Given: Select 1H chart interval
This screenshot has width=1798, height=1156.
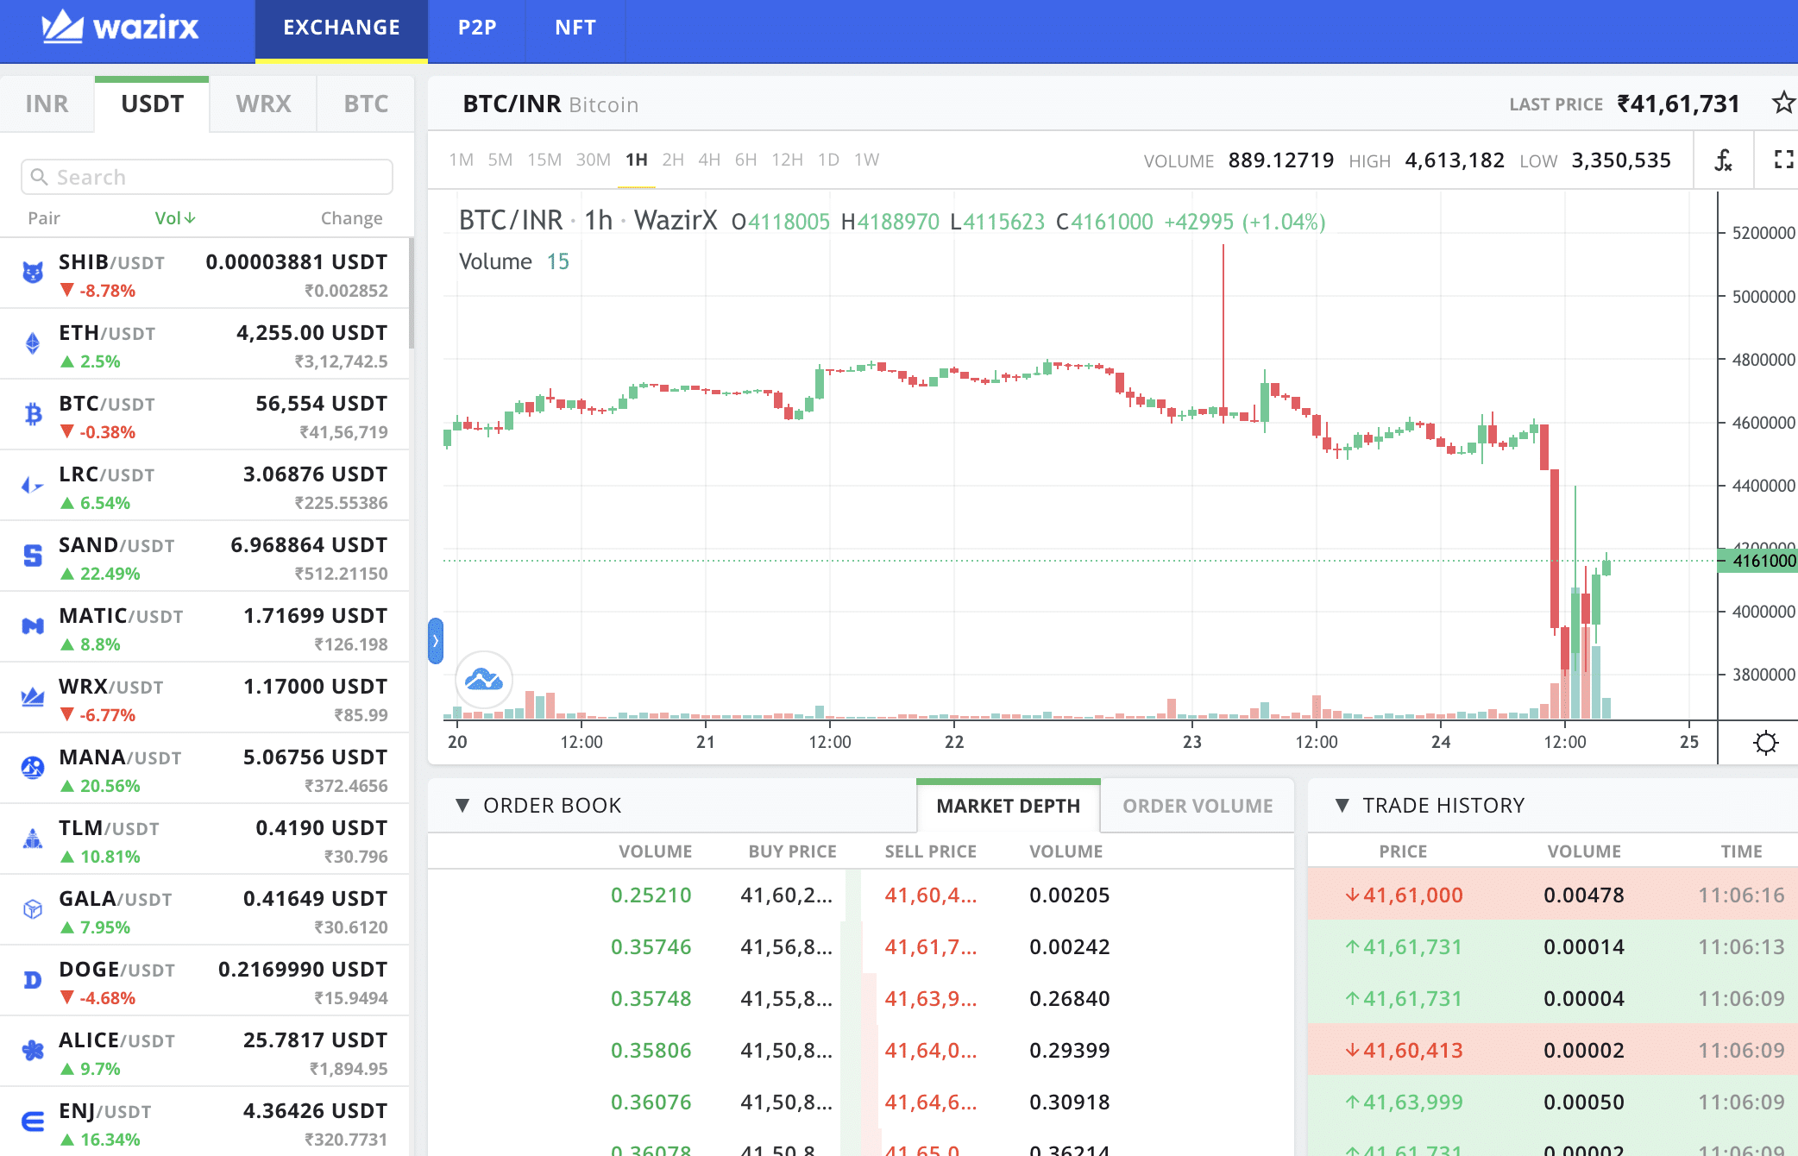Looking at the screenshot, I should (637, 160).
